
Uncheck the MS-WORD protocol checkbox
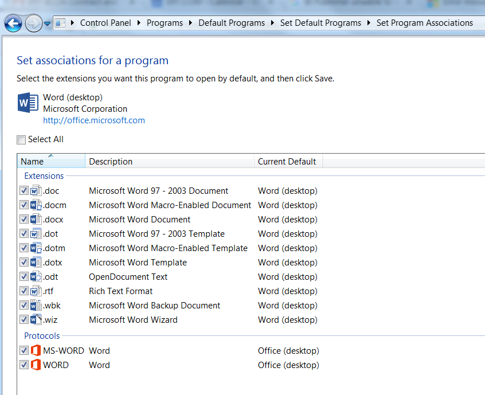click(x=24, y=350)
